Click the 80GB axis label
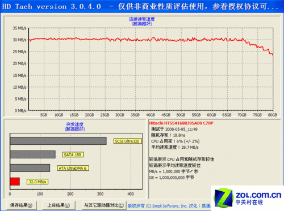Viewport: 284px width, 211px height. 273,115
